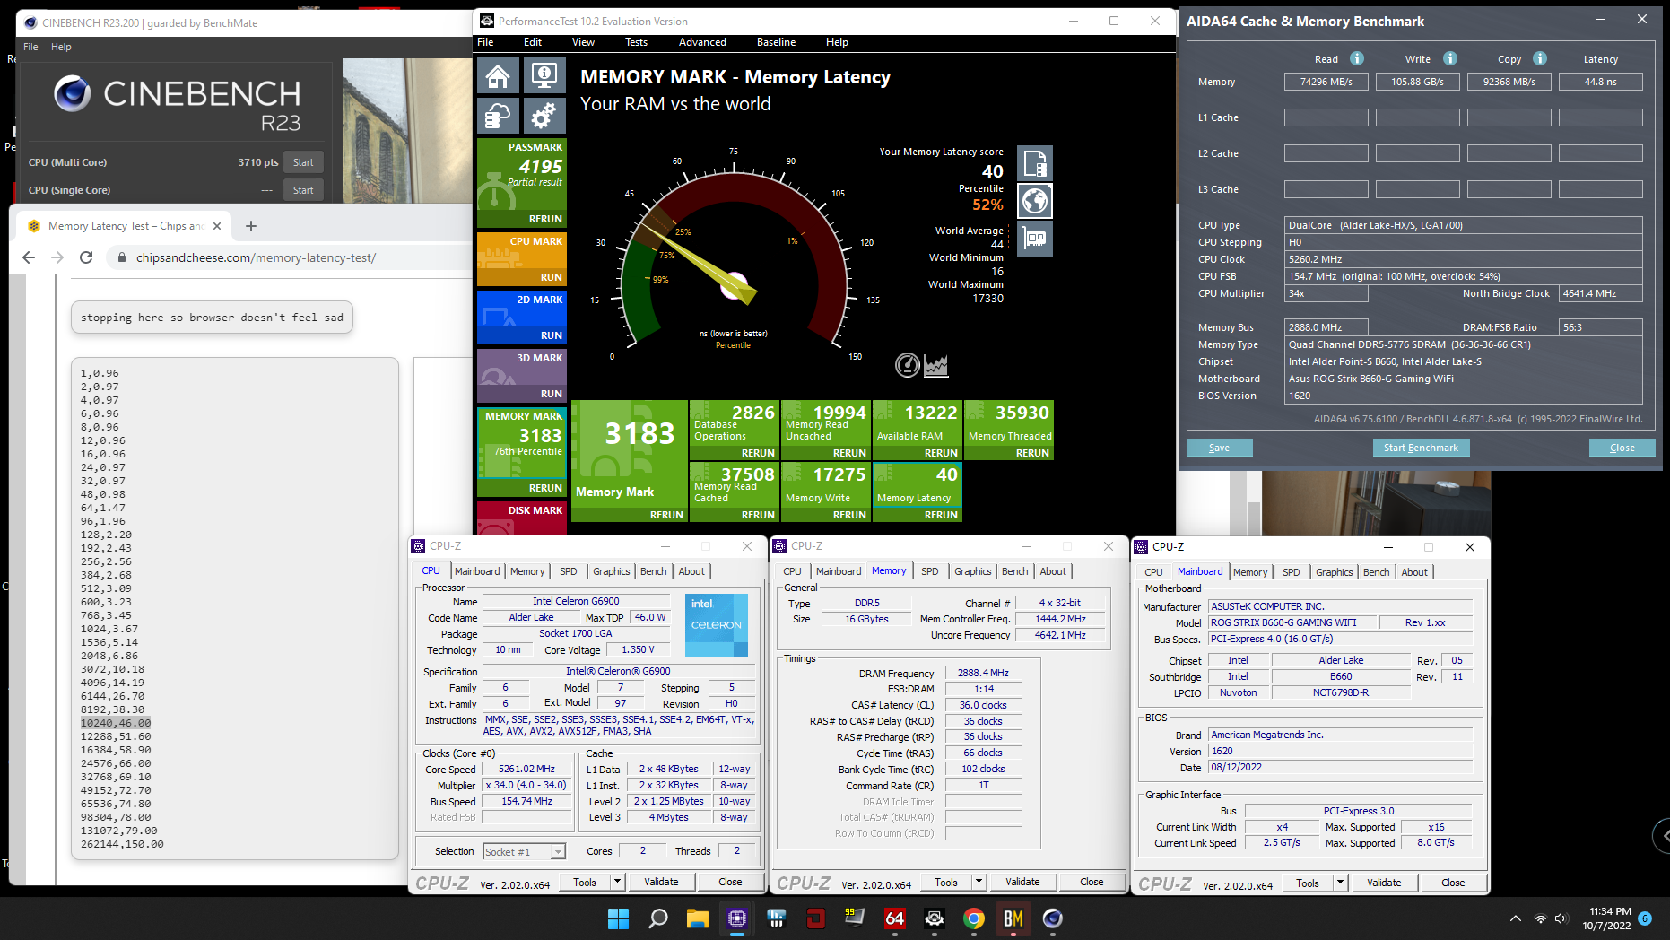Open the system information monitor icon in PerformanceTest
The image size is (1670, 940).
(x=544, y=76)
